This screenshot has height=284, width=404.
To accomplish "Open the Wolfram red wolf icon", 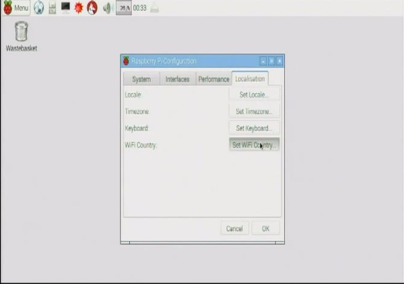I will (x=92, y=8).
